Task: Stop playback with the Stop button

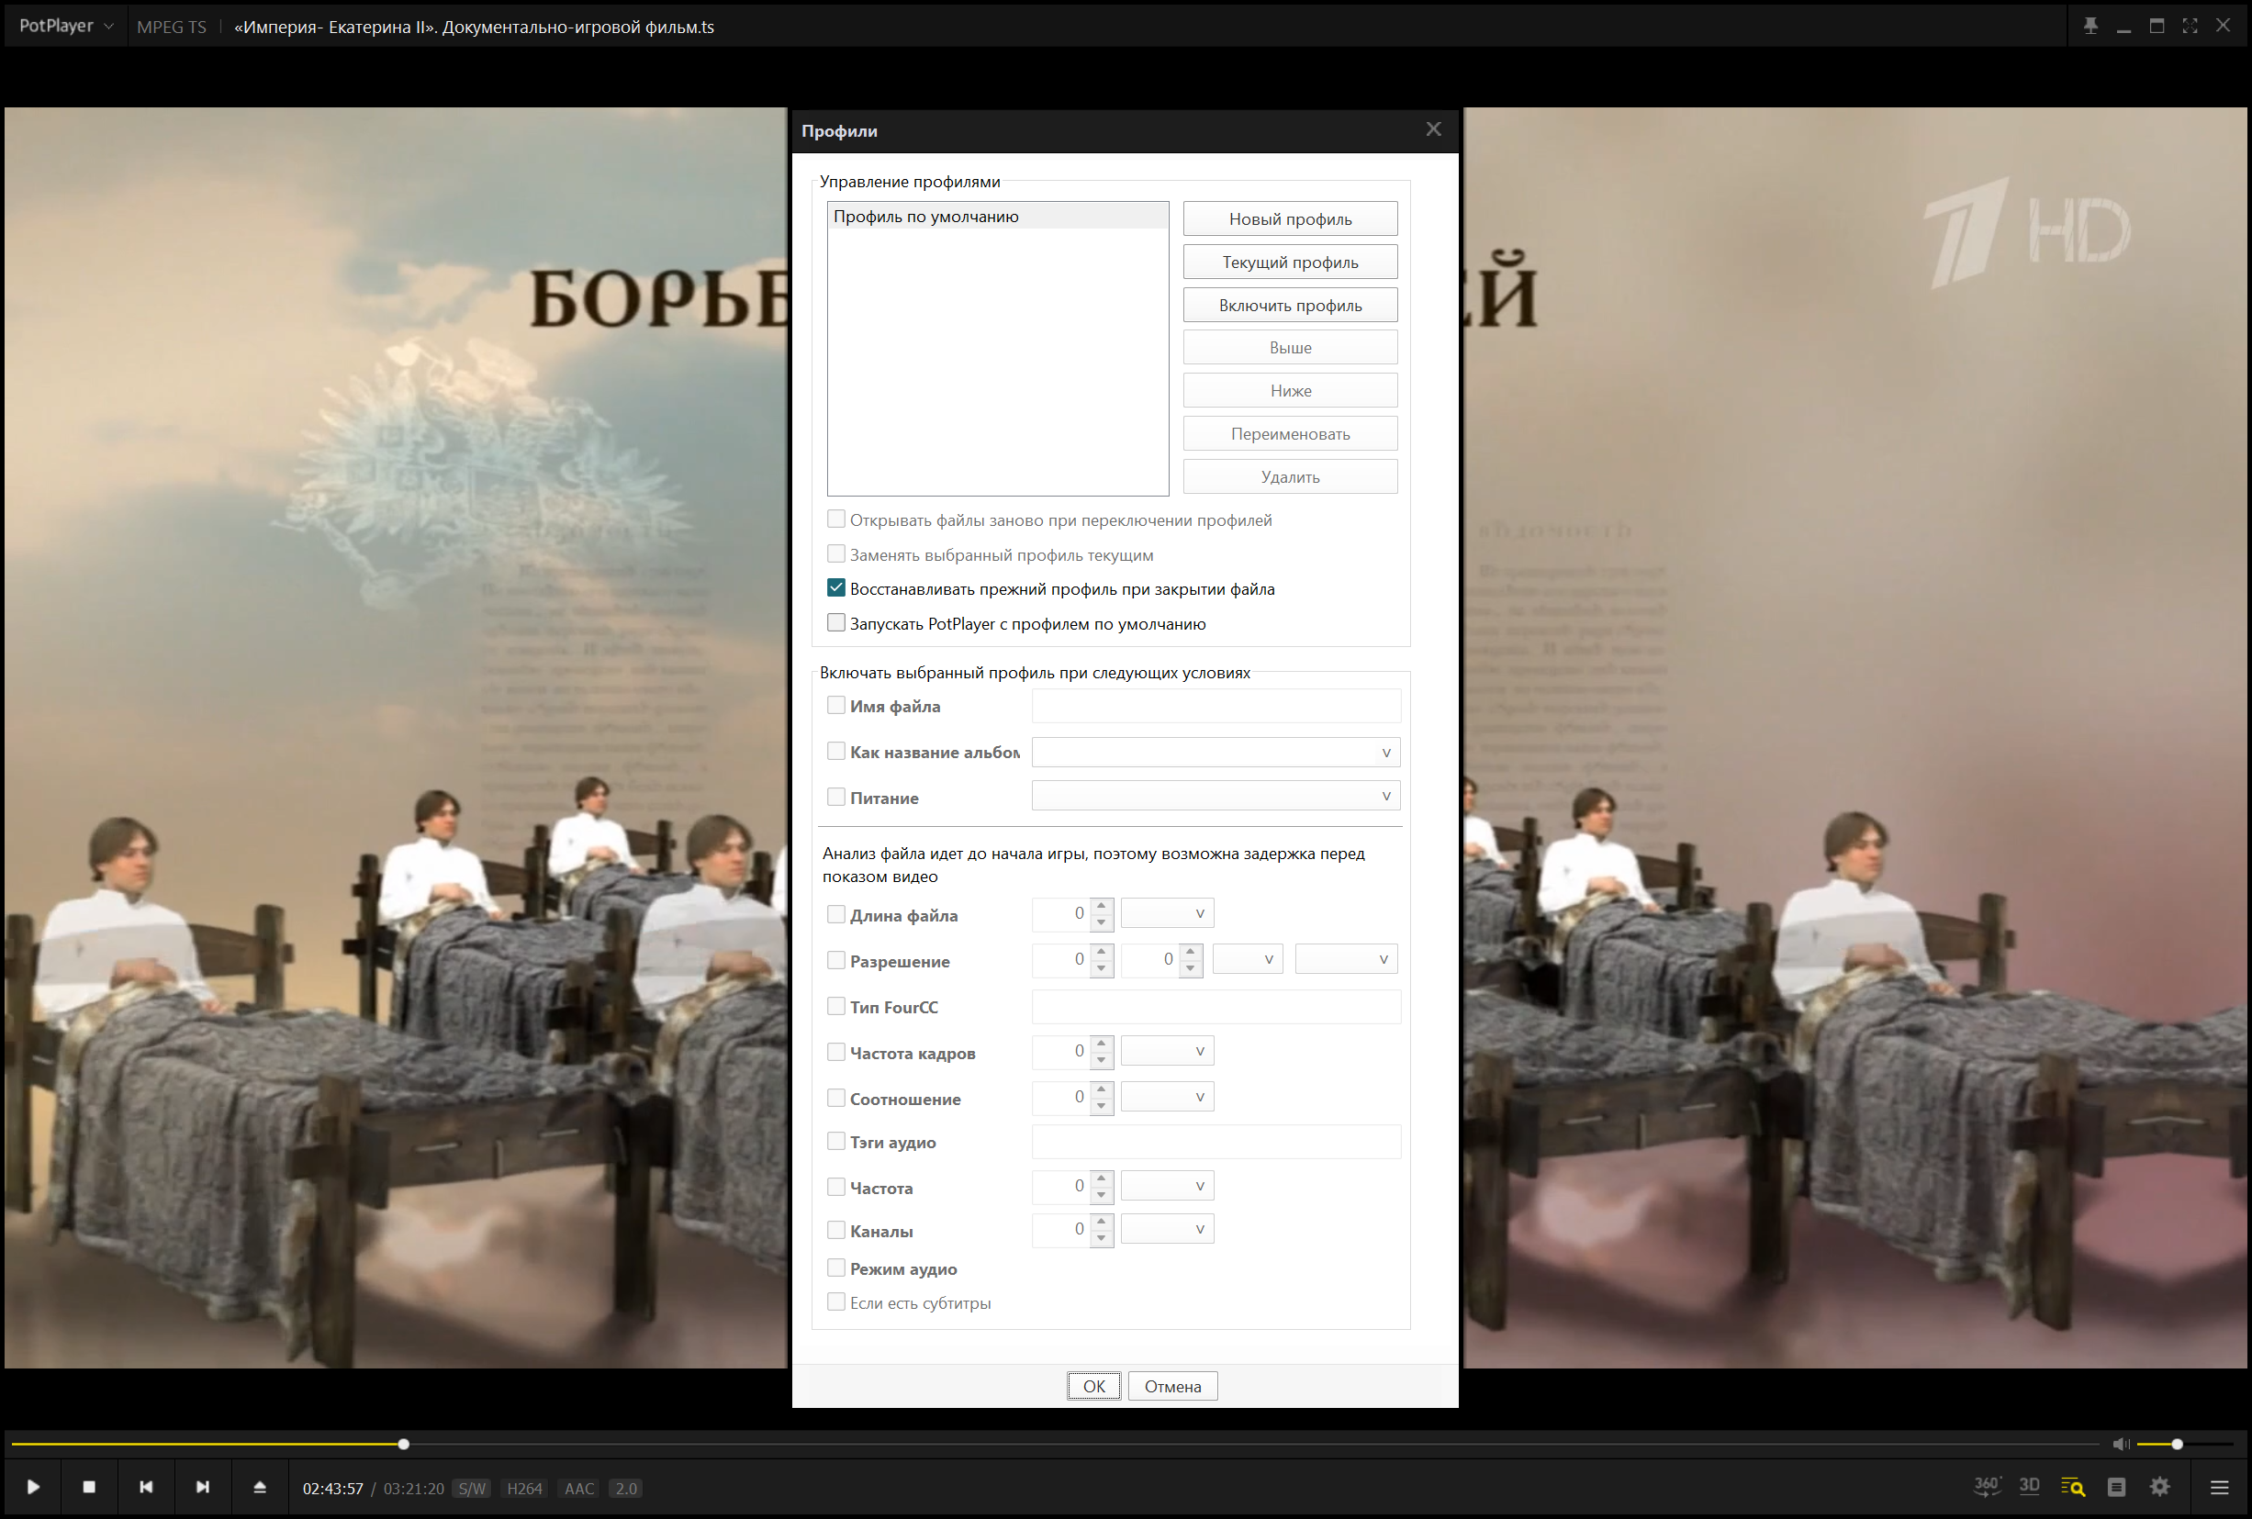Action: pyautogui.click(x=89, y=1487)
